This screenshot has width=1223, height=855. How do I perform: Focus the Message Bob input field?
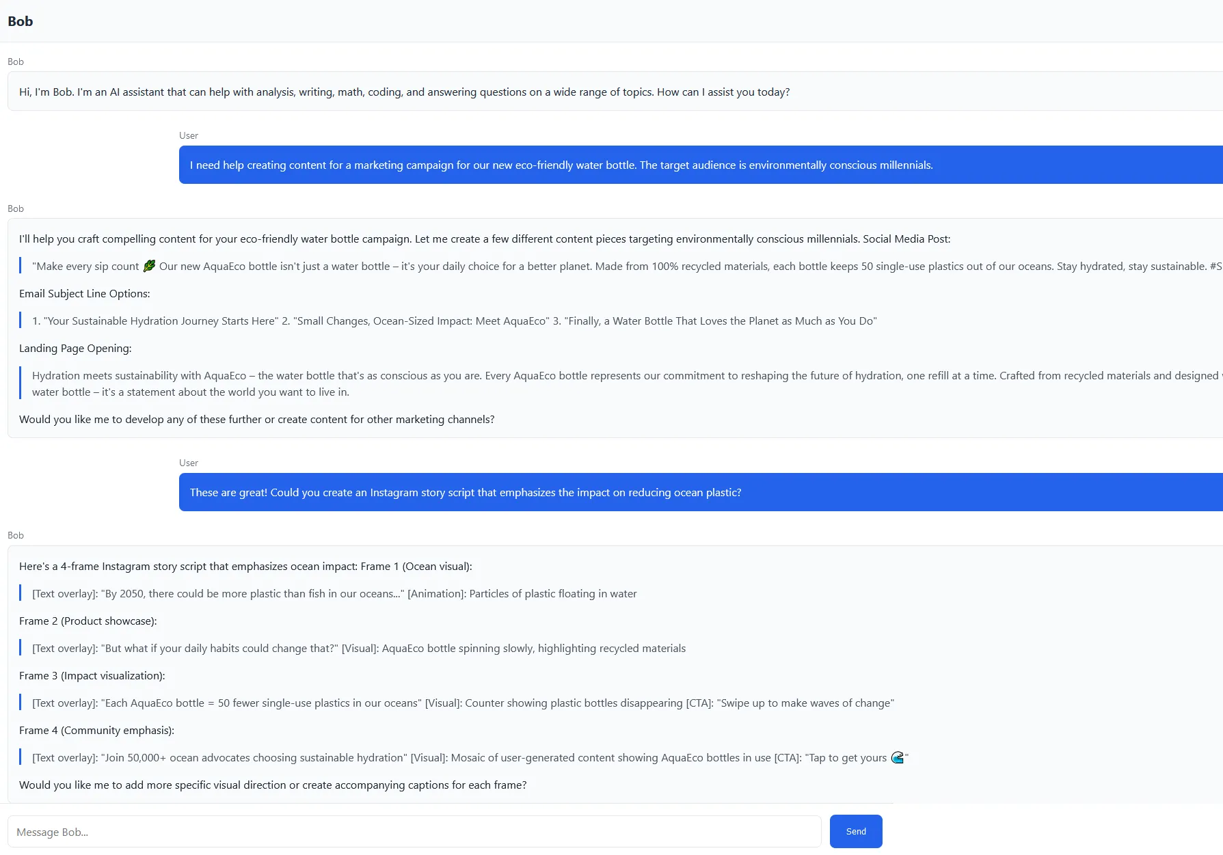coord(414,832)
